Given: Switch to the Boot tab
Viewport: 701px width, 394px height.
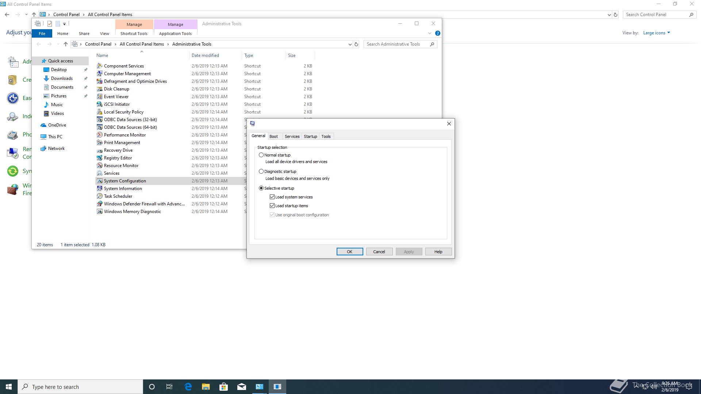Looking at the screenshot, I should (x=273, y=136).
